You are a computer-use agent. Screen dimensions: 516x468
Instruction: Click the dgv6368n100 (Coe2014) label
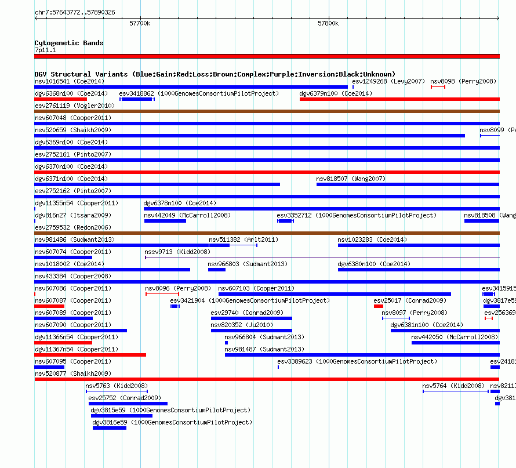71,93
